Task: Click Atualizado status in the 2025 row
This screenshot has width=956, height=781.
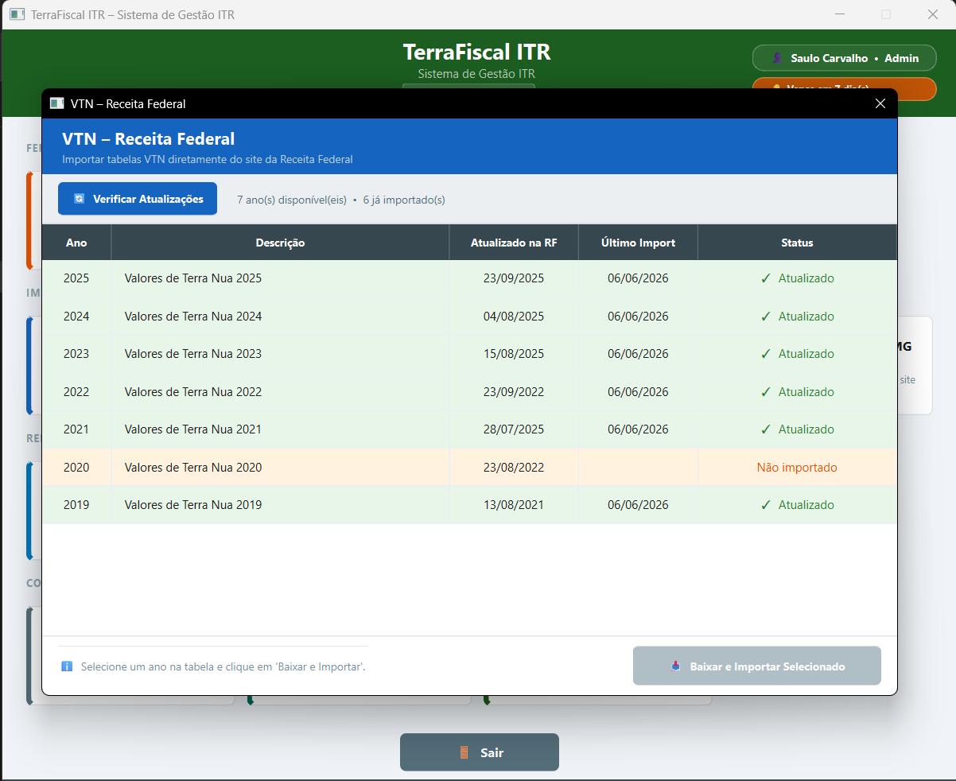Action: coord(797,278)
